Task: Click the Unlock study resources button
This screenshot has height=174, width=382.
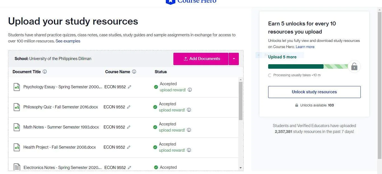Action: point(314,92)
